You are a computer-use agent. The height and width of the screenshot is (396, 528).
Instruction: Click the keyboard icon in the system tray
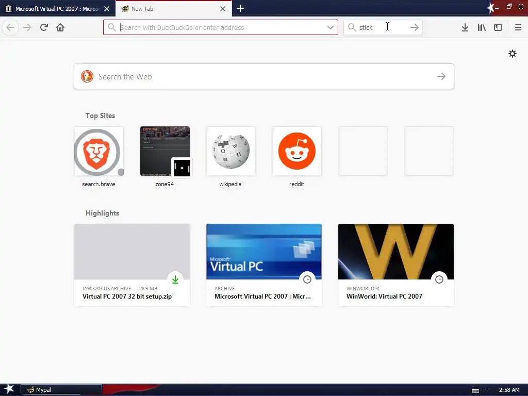pos(475,390)
